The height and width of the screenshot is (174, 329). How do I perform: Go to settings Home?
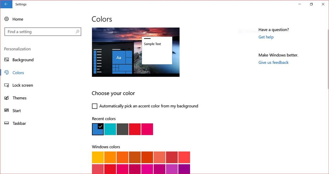tap(18, 19)
